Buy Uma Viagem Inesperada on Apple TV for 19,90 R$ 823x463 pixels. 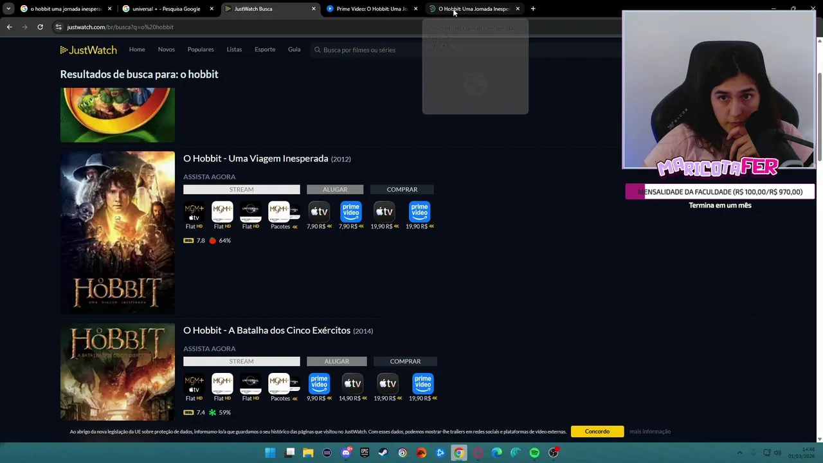point(384,212)
